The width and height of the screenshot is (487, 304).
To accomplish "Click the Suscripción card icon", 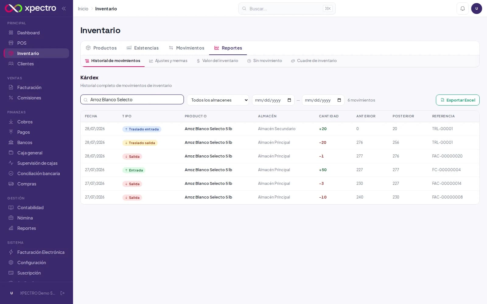I will tap(11, 273).
